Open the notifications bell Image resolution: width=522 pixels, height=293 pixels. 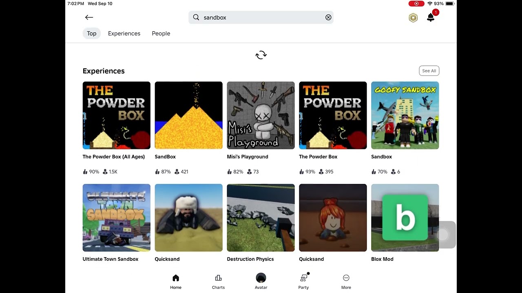(x=431, y=17)
